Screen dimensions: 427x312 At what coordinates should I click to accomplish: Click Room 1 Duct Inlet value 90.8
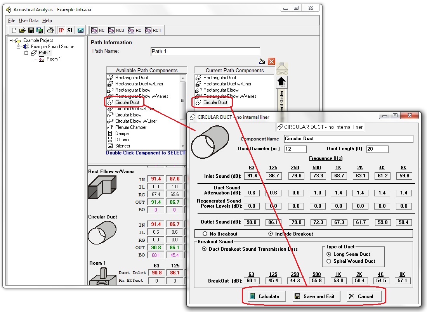point(156,273)
